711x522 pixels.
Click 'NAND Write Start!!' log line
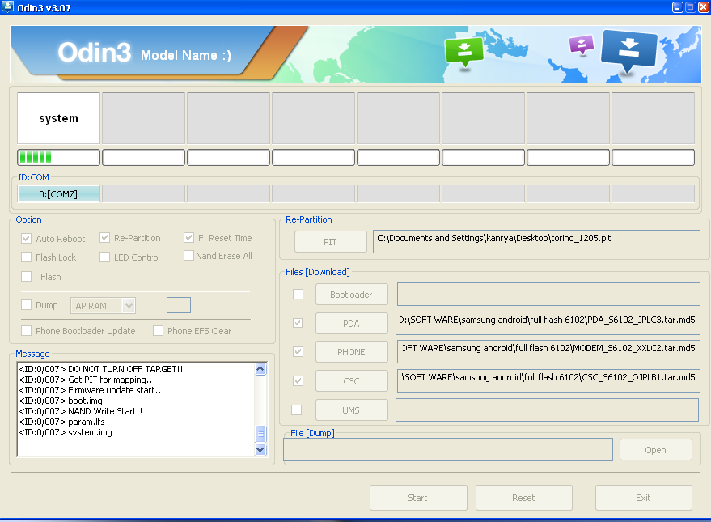(x=81, y=411)
